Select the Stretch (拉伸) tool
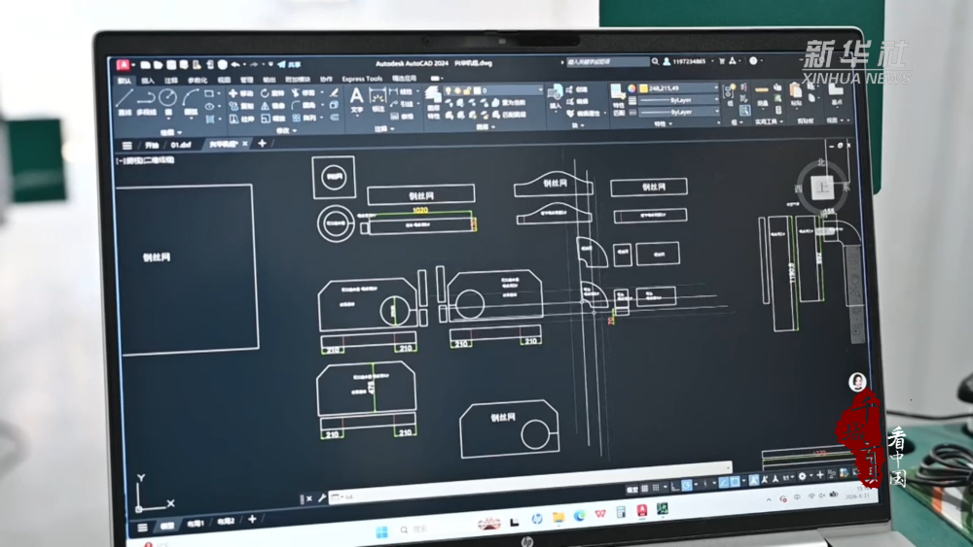Image resolution: width=973 pixels, height=547 pixels. click(x=240, y=119)
